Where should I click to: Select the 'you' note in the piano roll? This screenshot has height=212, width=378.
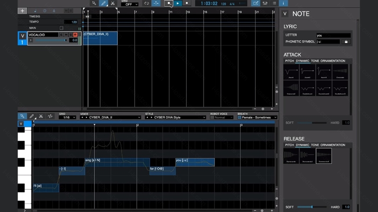195,162
